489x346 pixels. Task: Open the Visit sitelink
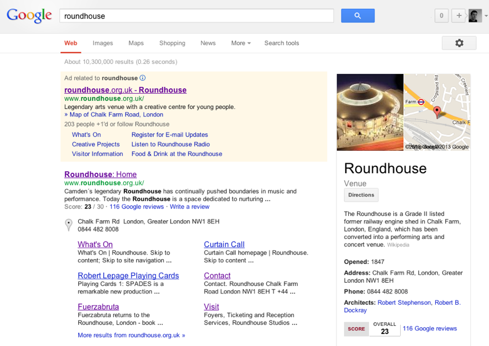coord(211,307)
